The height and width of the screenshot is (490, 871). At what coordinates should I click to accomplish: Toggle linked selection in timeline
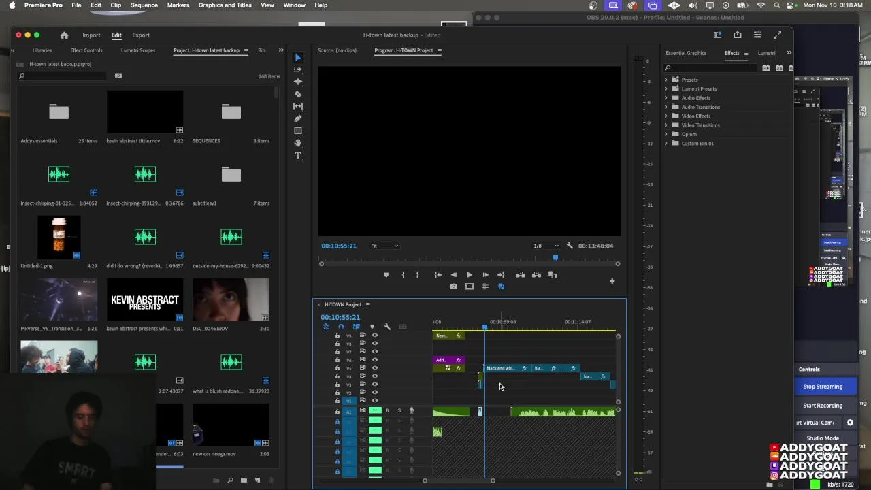tap(356, 327)
